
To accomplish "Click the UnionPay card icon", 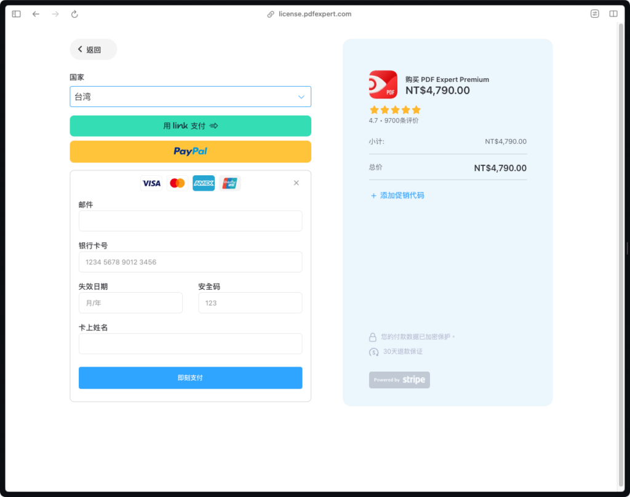I will pyautogui.click(x=230, y=183).
